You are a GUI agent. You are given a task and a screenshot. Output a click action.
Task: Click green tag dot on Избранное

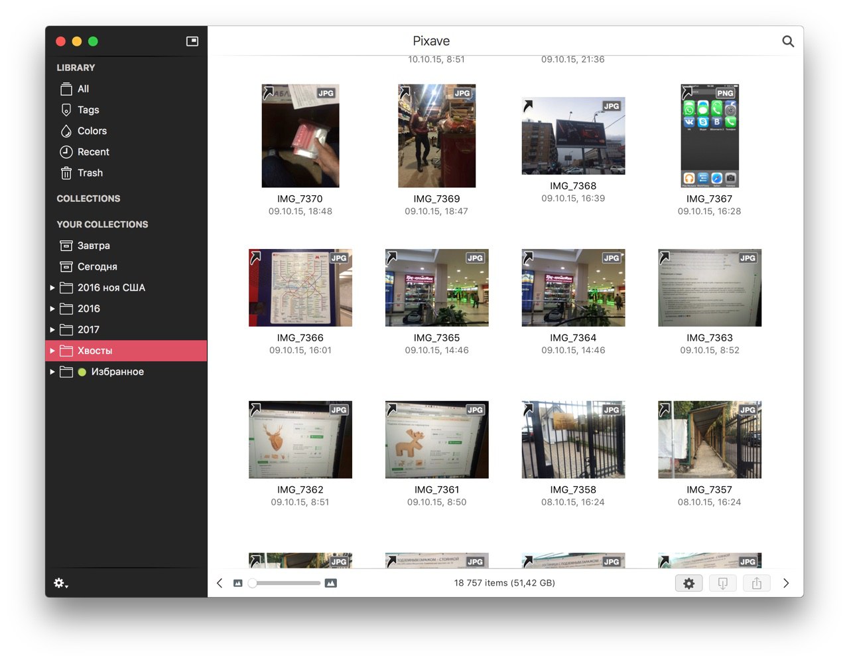[x=82, y=372]
